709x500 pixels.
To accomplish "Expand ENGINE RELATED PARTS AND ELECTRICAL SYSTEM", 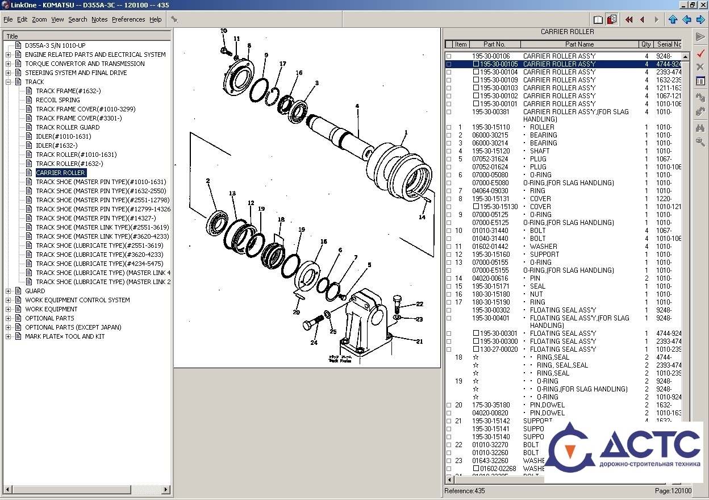I will point(9,55).
